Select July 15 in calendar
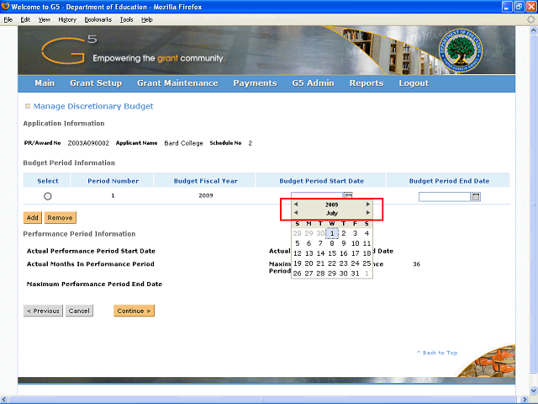The width and height of the screenshot is (538, 404). click(332, 253)
